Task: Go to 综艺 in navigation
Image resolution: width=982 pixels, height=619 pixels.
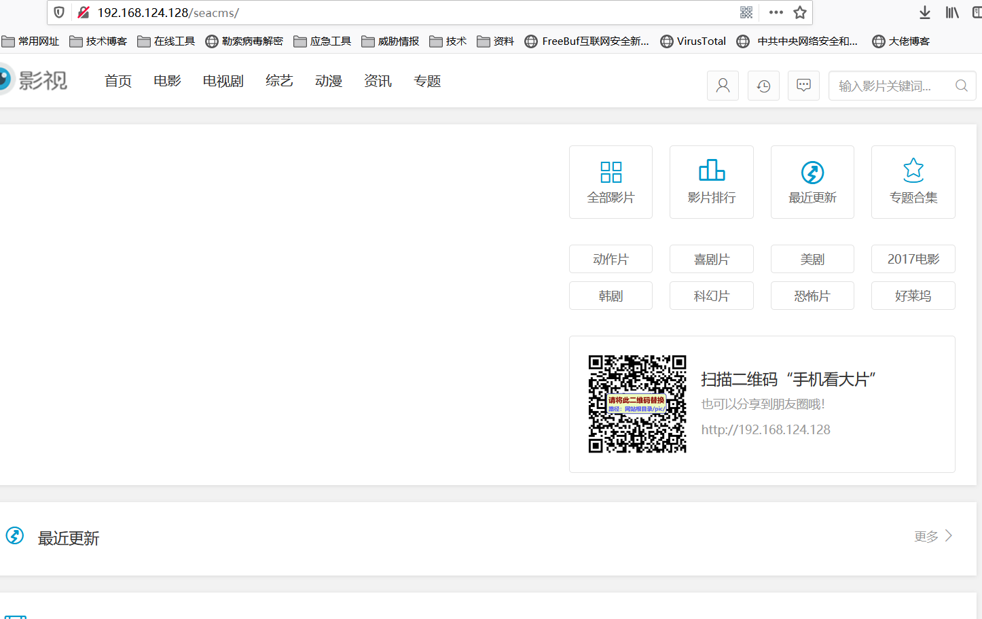Action: tap(279, 81)
